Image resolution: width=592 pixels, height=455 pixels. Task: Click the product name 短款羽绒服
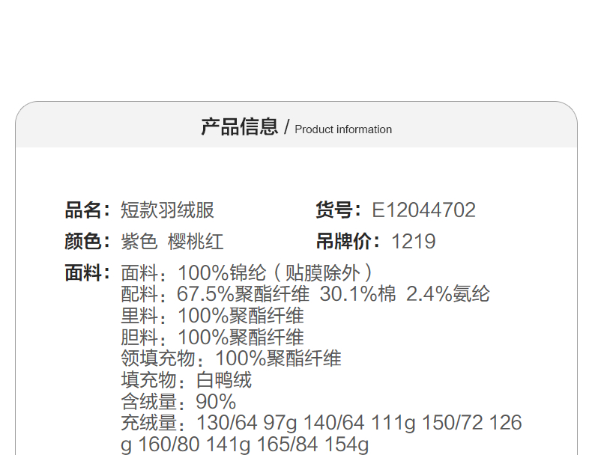tap(167, 210)
